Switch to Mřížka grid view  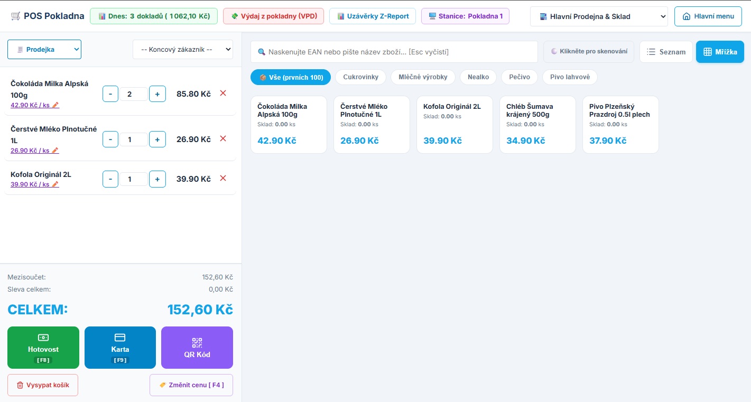pos(720,52)
